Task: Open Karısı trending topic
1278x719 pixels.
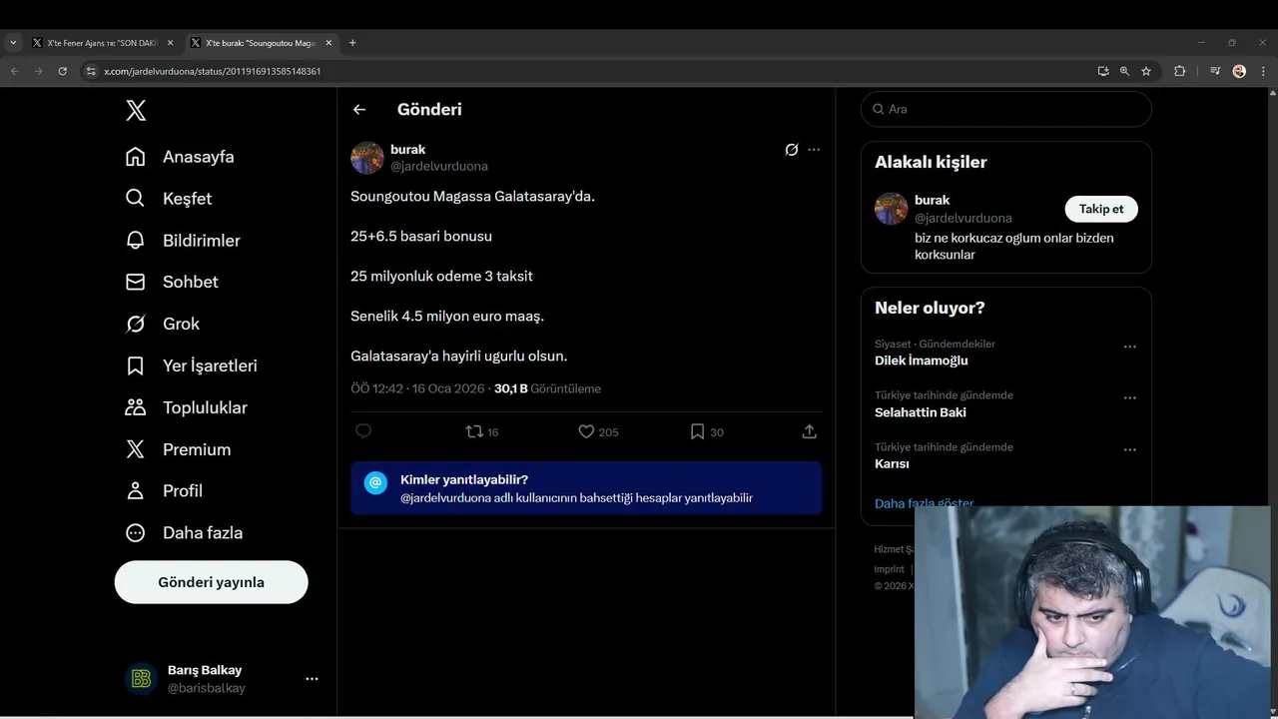Action: point(892,464)
